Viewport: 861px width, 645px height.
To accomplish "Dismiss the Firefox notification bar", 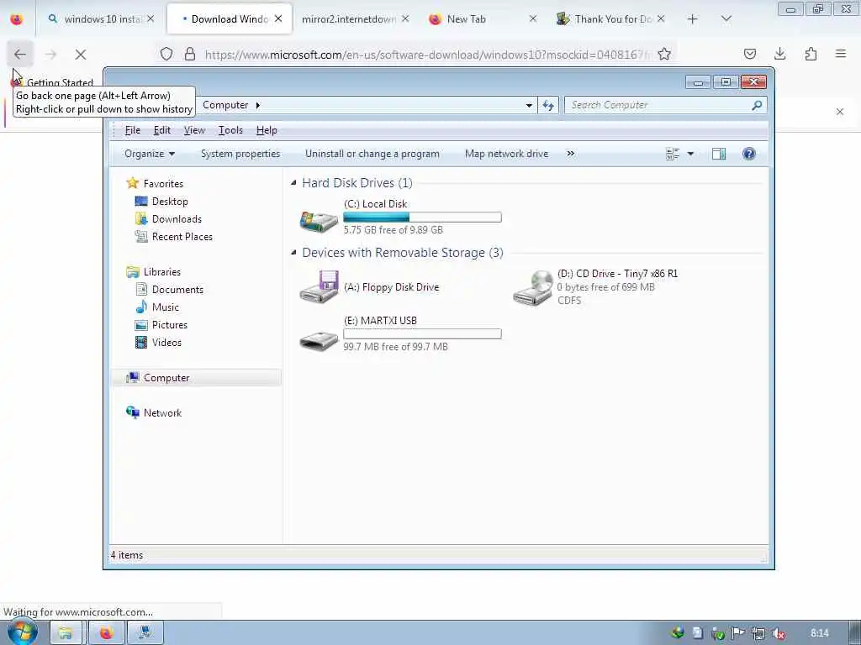I will tap(840, 112).
